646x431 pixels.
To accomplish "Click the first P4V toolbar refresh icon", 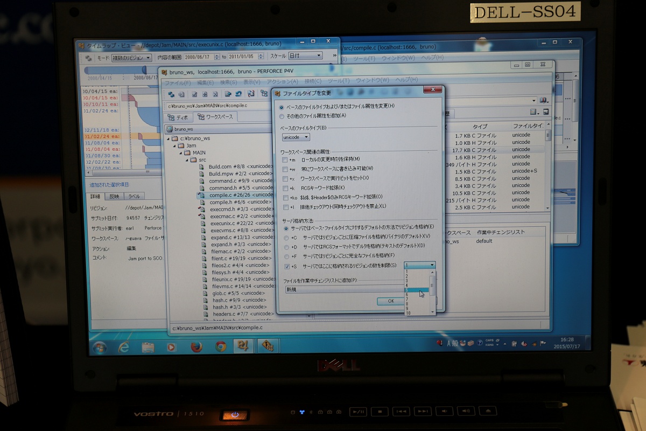I will 171,94.
